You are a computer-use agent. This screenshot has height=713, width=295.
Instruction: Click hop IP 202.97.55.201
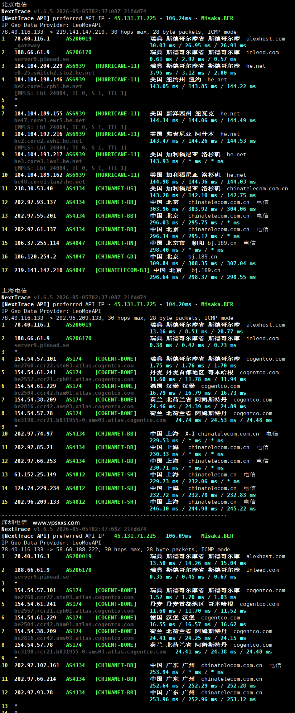click(35, 216)
